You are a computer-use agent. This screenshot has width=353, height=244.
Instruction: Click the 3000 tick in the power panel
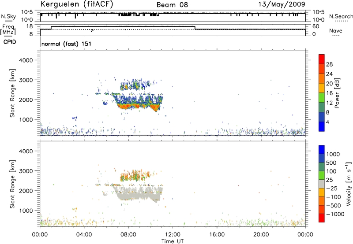(x=26, y=80)
